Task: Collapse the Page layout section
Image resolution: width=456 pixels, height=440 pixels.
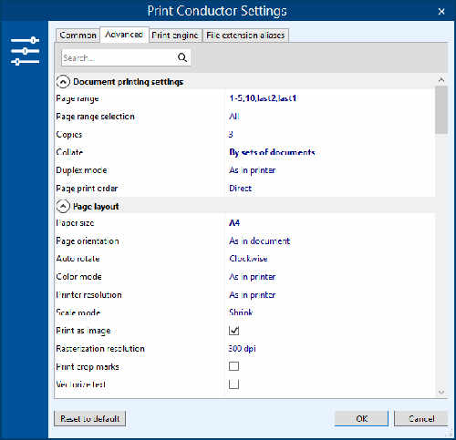Action: pos(63,206)
